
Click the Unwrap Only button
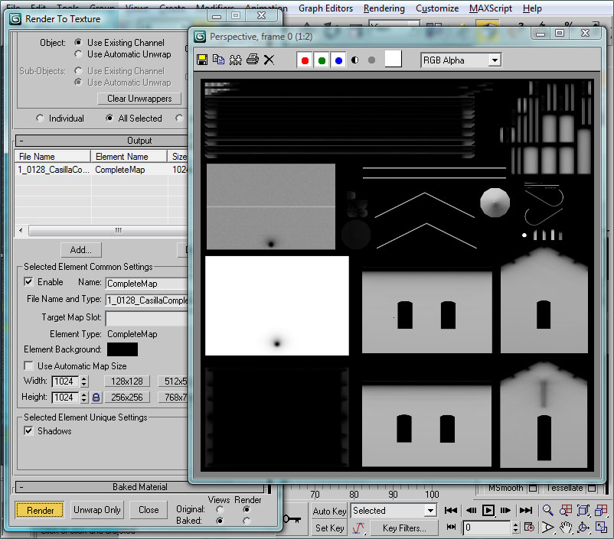pyautogui.click(x=97, y=510)
